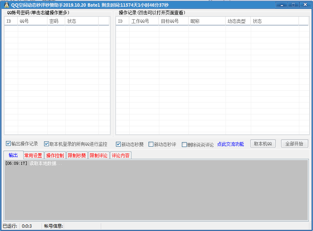Click the 已运行 time value in status bar

click(27, 226)
